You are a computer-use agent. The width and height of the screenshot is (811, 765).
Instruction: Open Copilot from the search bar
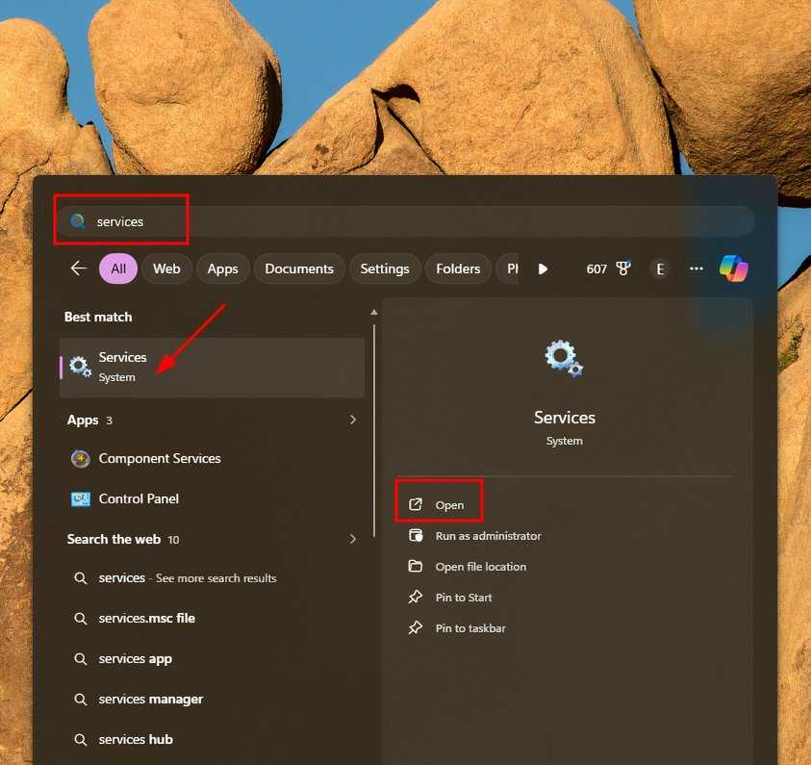(734, 268)
